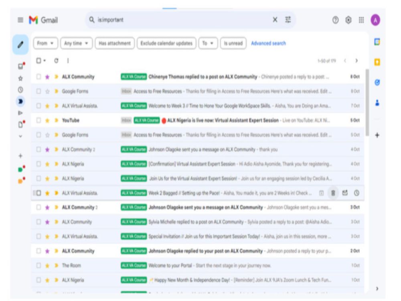The image size is (401, 301).
Task: Select the Week 2 Bagged email checkbox
Action: click(38, 193)
